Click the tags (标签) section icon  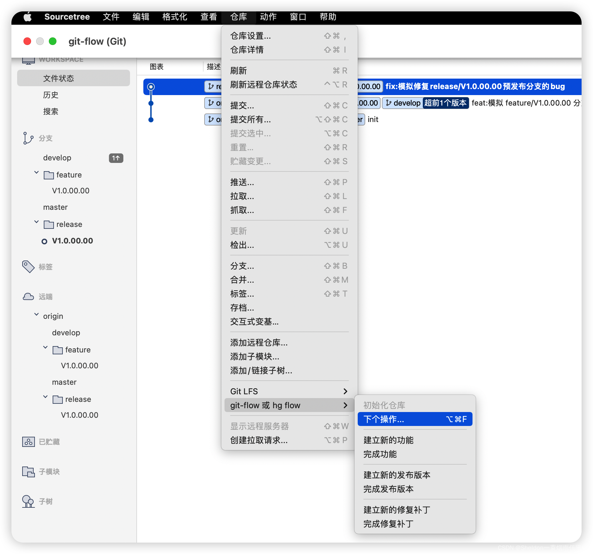(x=28, y=267)
